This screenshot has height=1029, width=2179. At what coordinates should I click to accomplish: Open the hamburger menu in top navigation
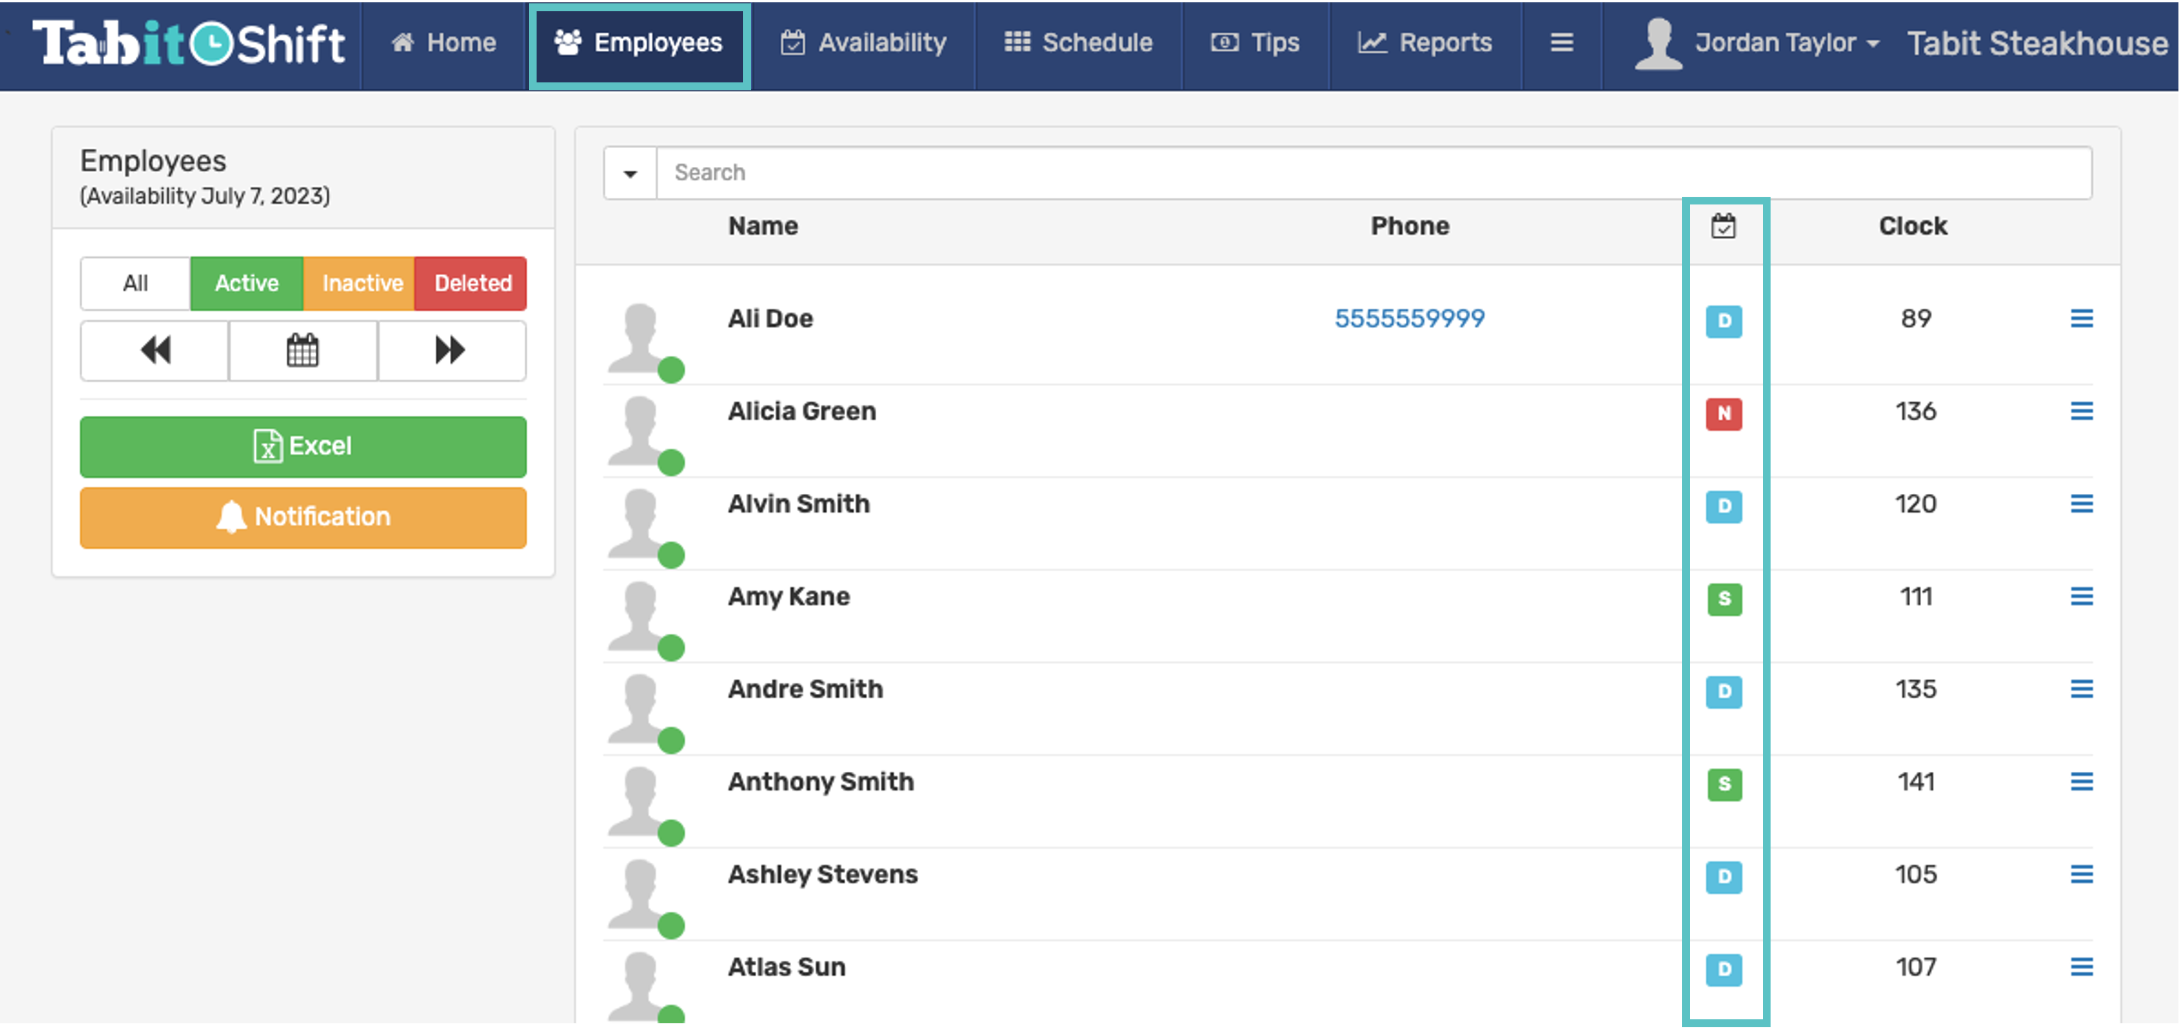pos(1562,43)
